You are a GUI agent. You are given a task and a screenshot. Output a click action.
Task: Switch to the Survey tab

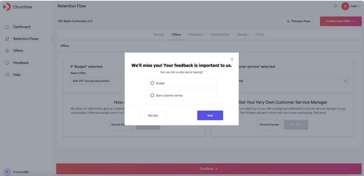pyautogui.click(x=158, y=35)
